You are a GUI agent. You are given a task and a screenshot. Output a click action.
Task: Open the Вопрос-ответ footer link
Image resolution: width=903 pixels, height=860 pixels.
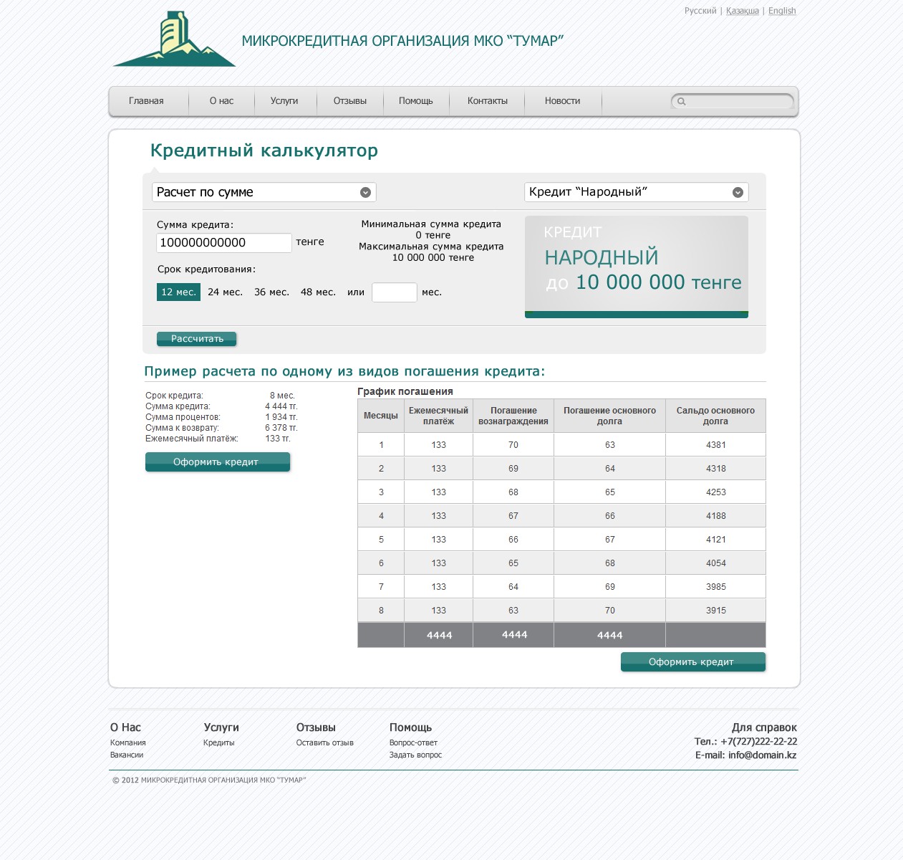coord(413,743)
